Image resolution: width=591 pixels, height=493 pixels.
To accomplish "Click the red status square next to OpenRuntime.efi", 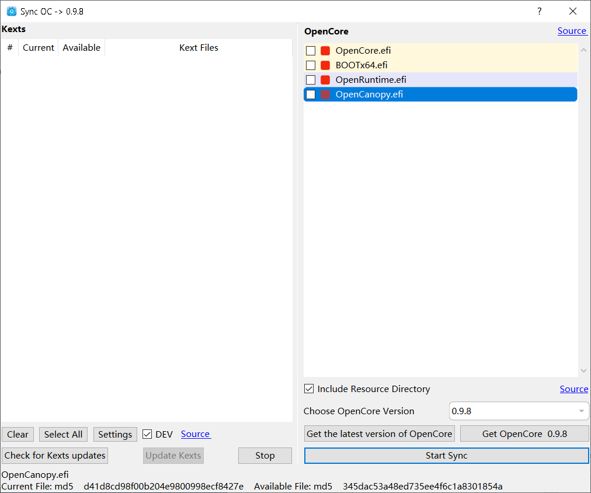I will tap(325, 80).
